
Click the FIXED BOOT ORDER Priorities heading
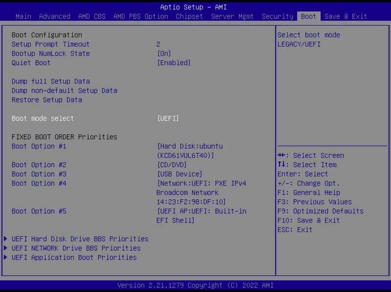click(65, 137)
